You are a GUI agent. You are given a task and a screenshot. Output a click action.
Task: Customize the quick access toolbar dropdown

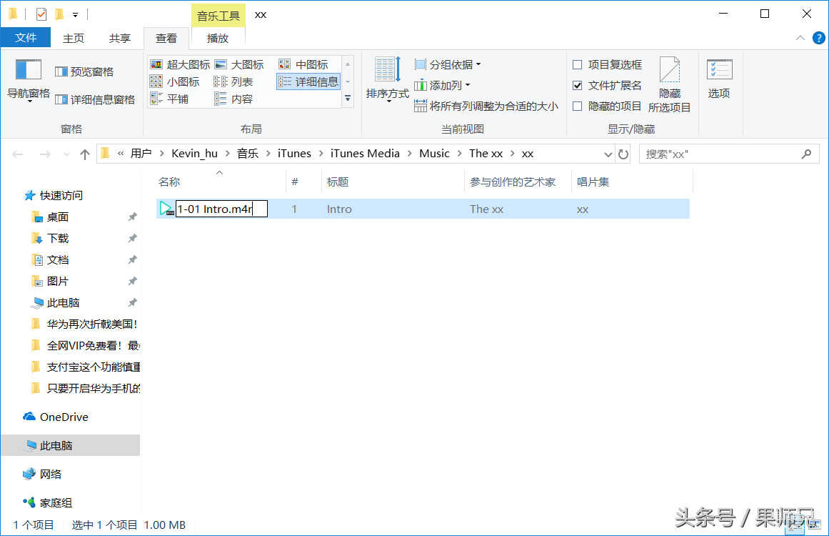click(76, 15)
